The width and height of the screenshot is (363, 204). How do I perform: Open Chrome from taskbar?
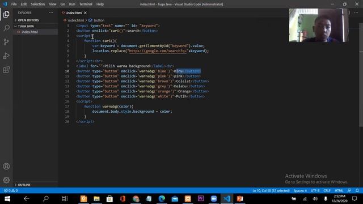click(x=136, y=199)
